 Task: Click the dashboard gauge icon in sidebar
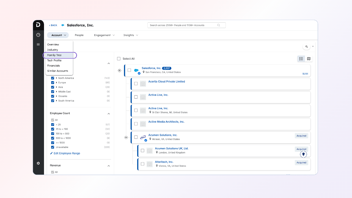tap(38, 35)
